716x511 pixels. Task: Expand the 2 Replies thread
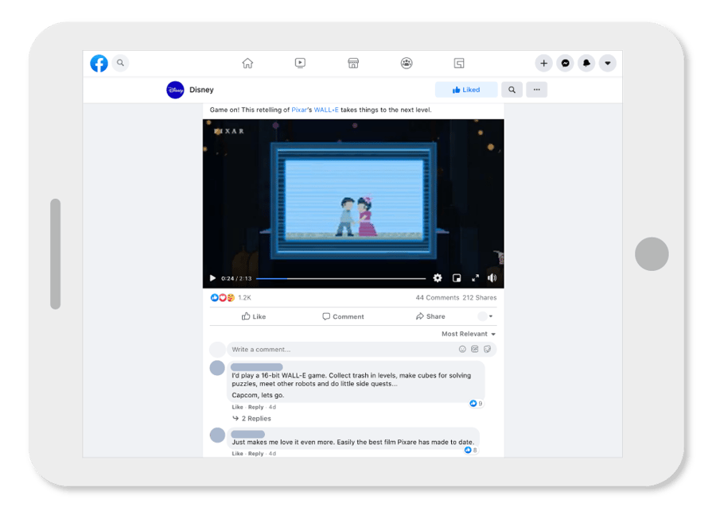click(x=255, y=418)
